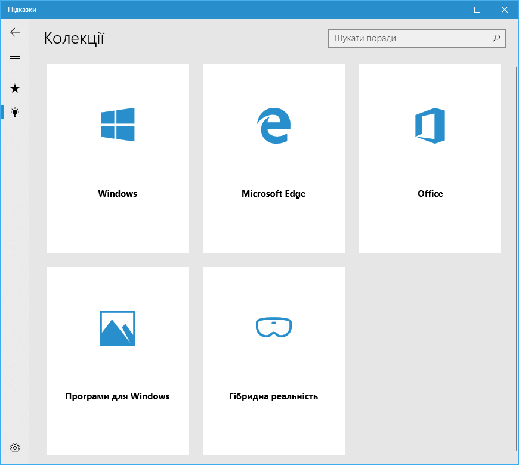Click the mountain picture apps icon
This screenshot has width=519, height=465.
pyautogui.click(x=118, y=328)
